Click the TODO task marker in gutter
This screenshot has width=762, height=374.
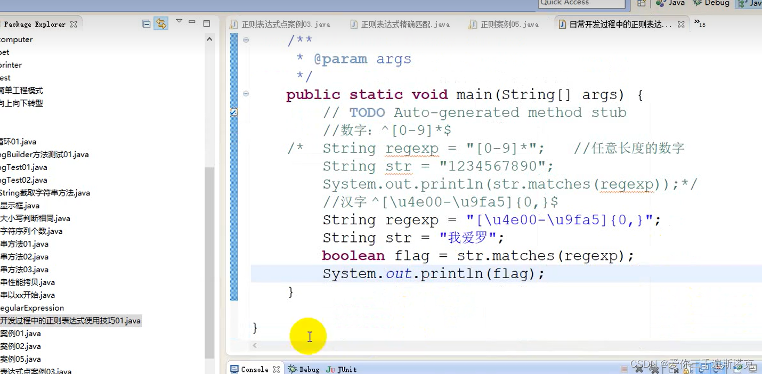point(233,112)
